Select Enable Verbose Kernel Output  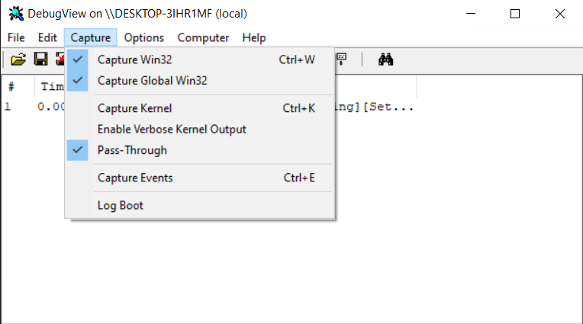coord(200,130)
